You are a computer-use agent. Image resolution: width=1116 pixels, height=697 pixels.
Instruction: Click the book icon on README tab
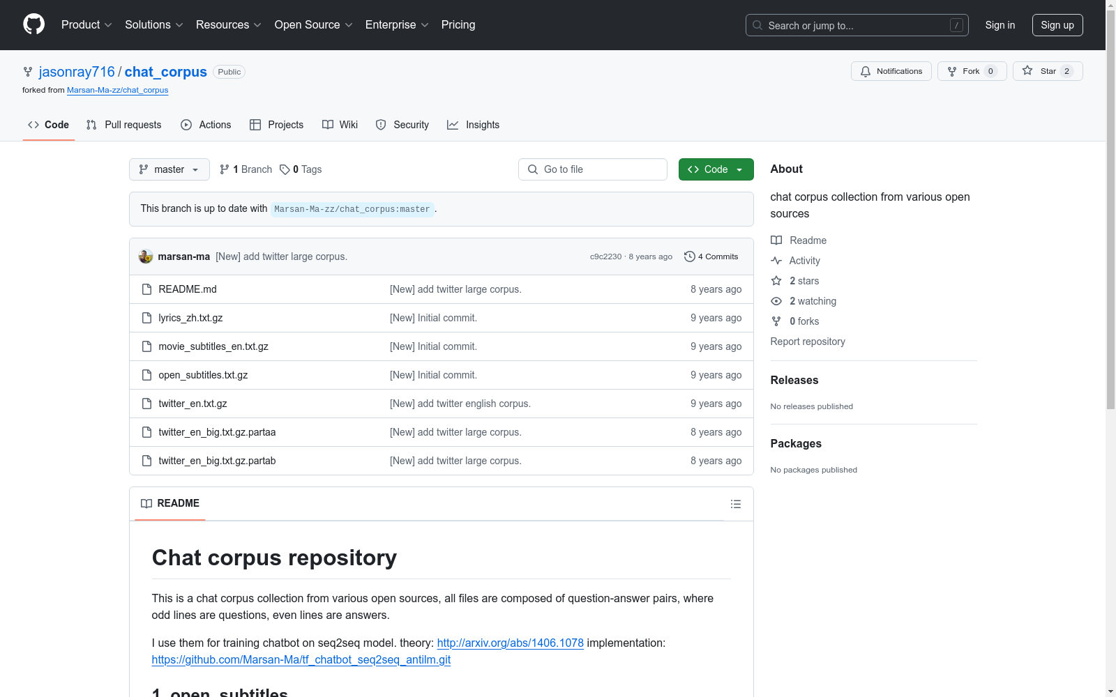point(146,503)
